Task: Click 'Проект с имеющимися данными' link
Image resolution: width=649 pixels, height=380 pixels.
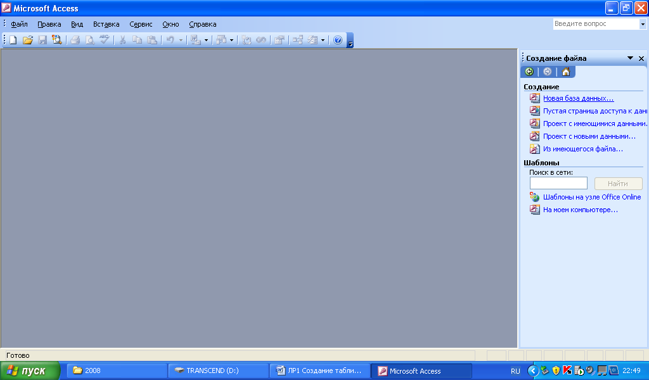Action: coord(594,123)
